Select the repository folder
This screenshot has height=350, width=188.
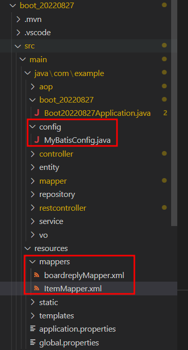(x=57, y=194)
